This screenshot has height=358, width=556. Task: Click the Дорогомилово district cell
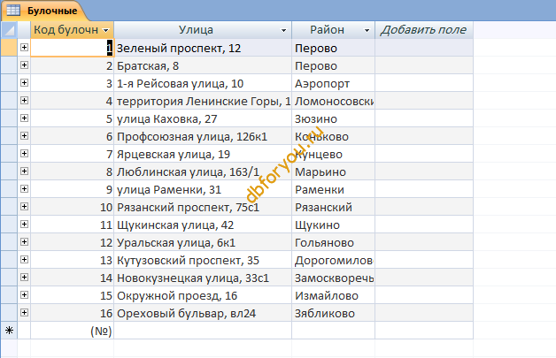tap(333, 260)
